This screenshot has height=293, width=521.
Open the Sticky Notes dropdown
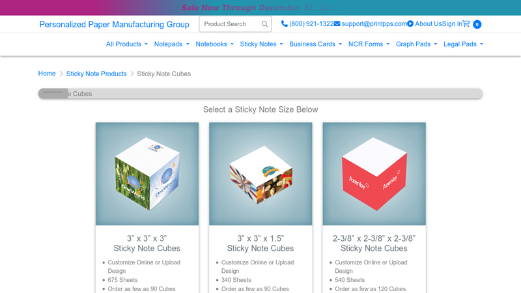[x=262, y=44]
